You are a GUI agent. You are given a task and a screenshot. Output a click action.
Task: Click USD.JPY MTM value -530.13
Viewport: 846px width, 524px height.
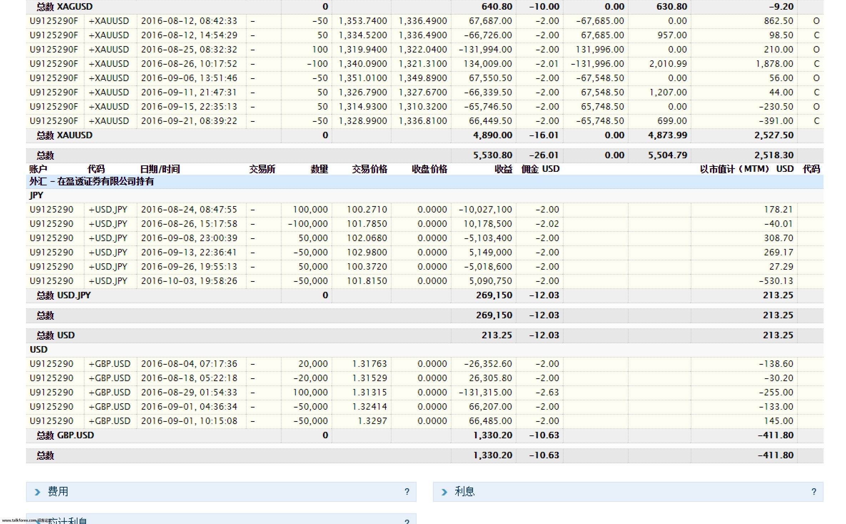(x=776, y=281)
